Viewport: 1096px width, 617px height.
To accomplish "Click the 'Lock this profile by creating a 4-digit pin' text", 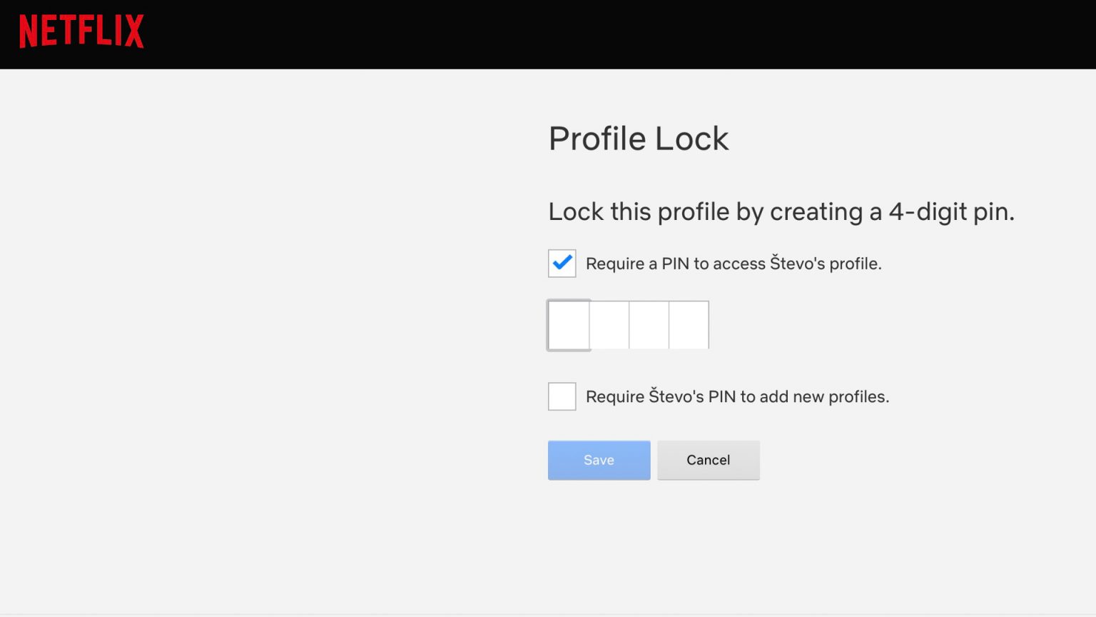I will (x=781, y=212).
